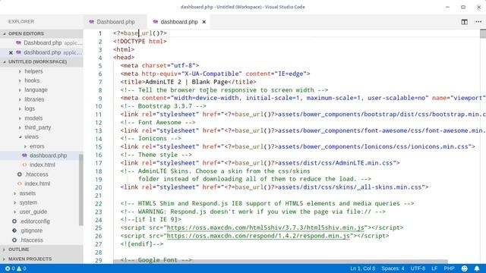Open the .htaccess file below views
Screen dimensions: 486x273
(36, 174)
